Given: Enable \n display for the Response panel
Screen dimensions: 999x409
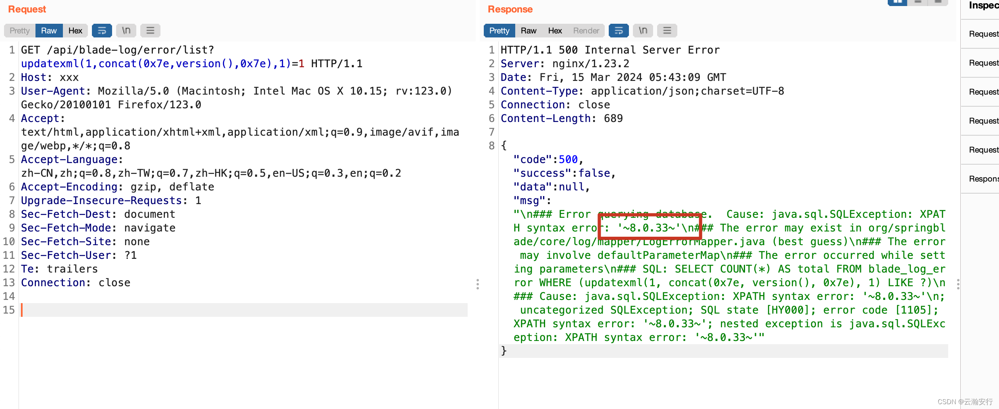Looking at the screenshot, I should (x=643, y=30).
